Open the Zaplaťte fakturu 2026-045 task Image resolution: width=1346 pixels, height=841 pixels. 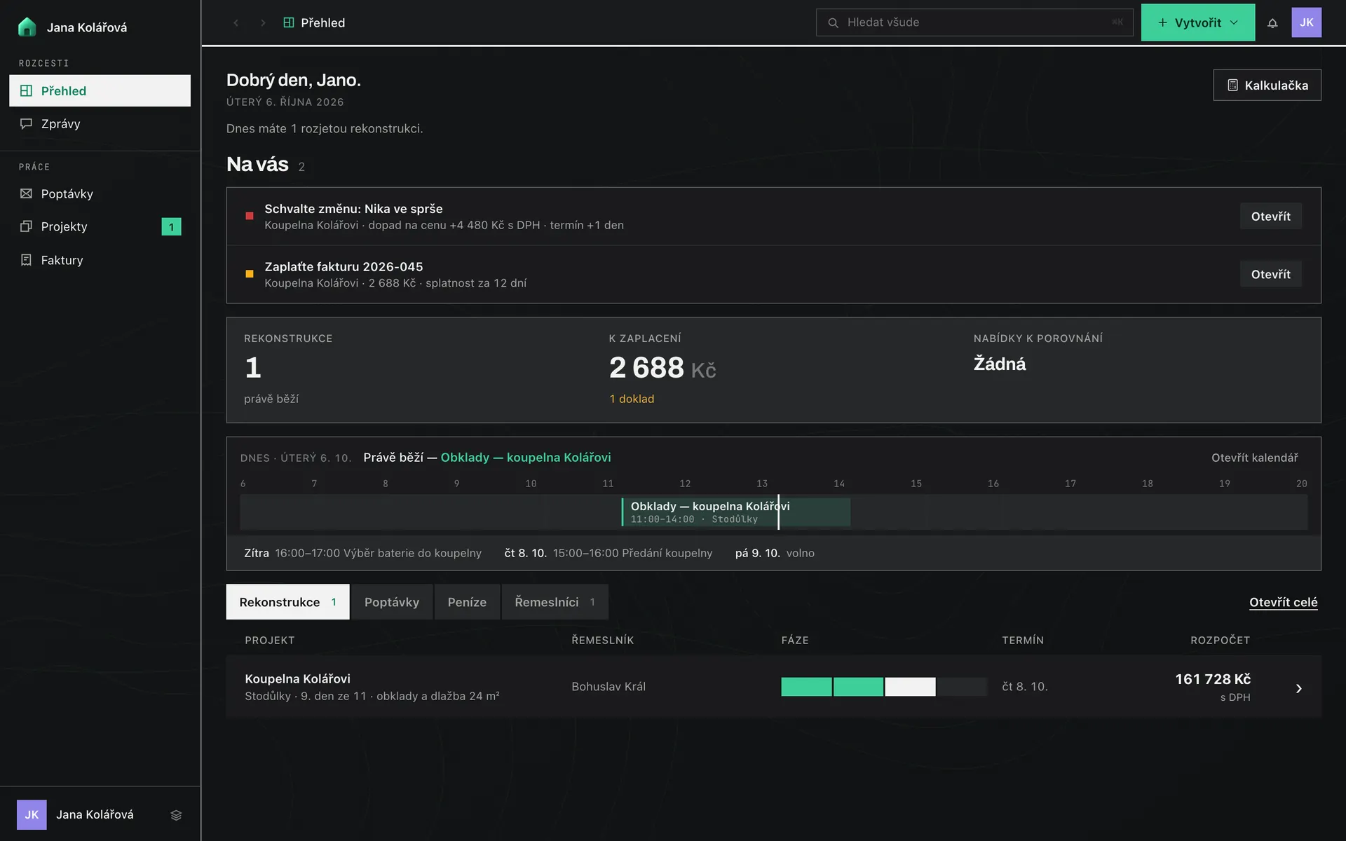1270,274
